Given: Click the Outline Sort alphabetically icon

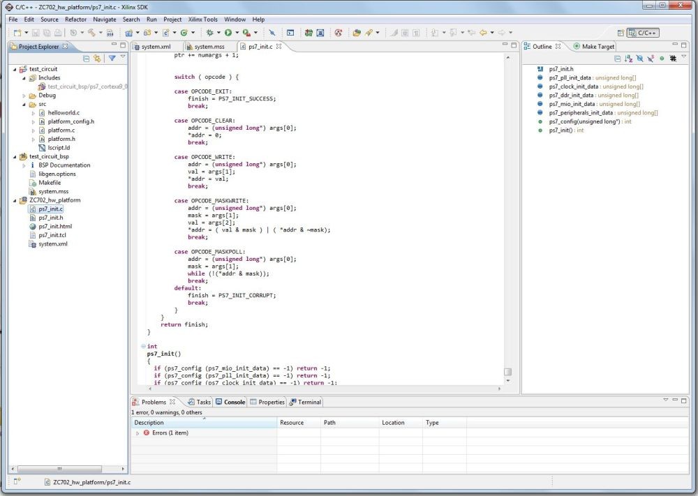Looking at the screenshot, I should pos(628,59).
